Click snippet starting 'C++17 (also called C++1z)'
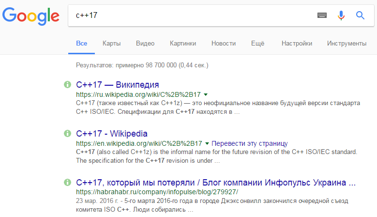Viewport: 377px width, 217px height. tap(217, 156)
